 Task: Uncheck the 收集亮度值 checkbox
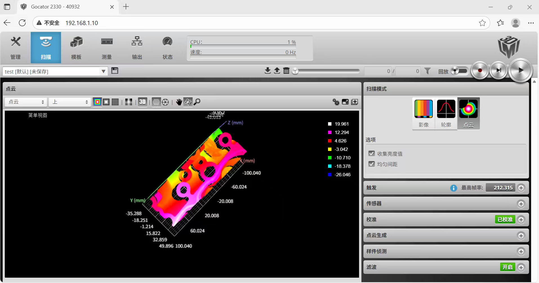pyautogui.click(x=371, y=153)
